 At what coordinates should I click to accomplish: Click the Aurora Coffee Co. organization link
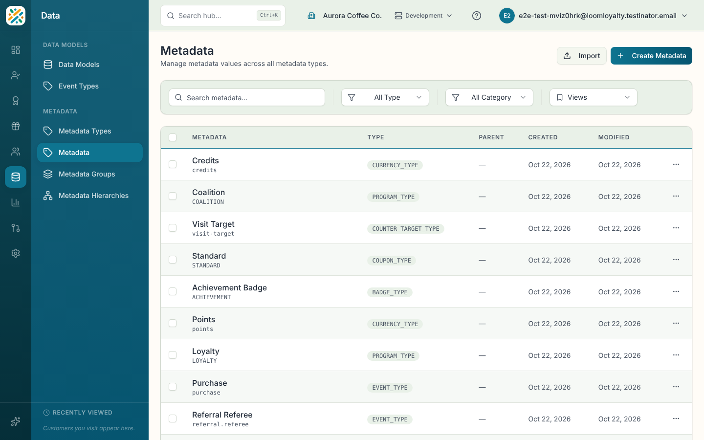tap(345, 16)
